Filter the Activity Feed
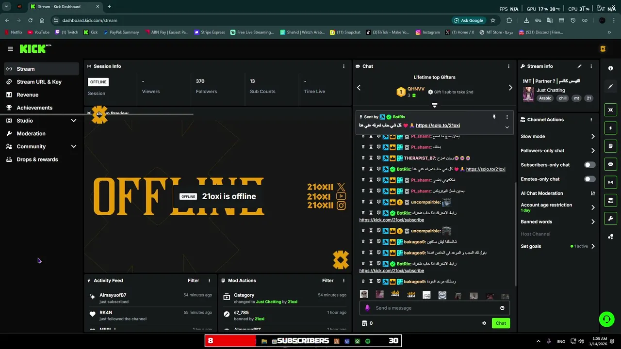Viewport: 621px width, 349px height. click(193, 281)
